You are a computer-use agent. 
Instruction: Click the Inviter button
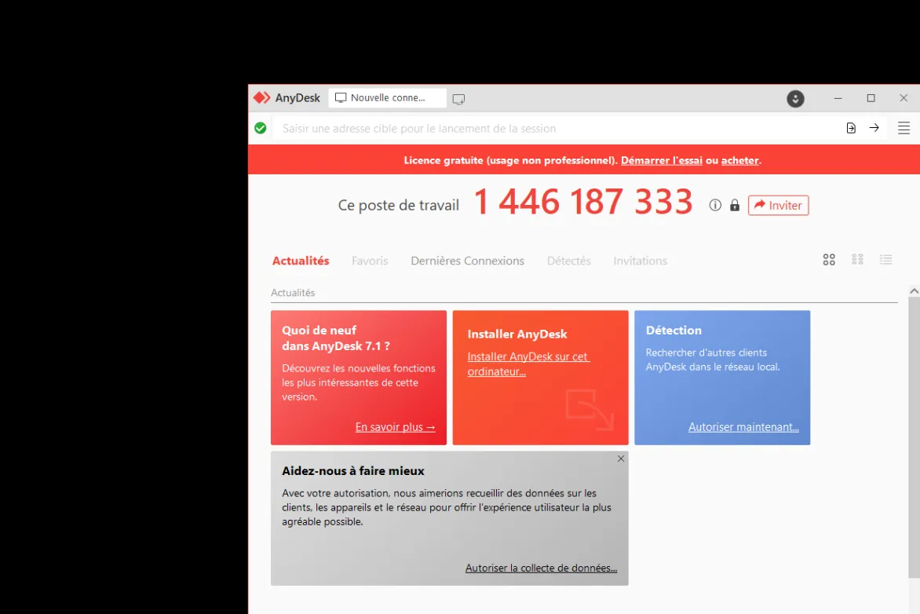[778, 205]
